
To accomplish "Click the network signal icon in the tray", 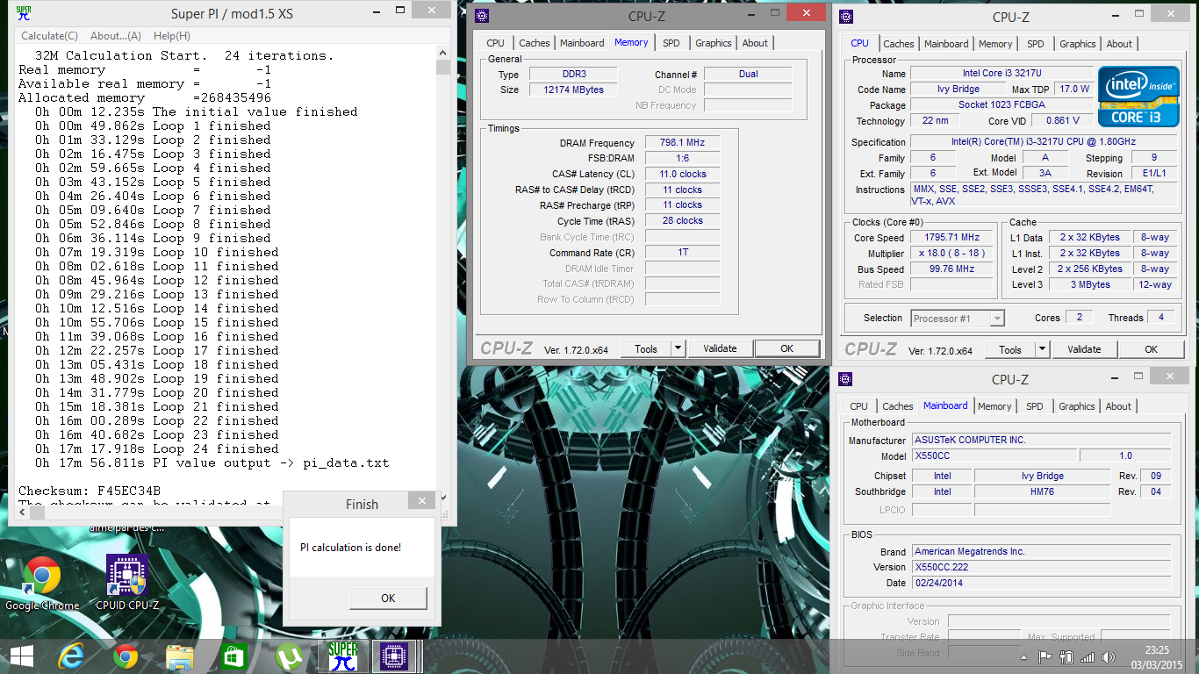I will (1088, 657).
